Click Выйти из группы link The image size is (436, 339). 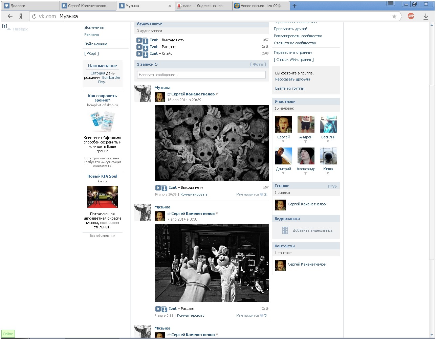pos(290,88)
